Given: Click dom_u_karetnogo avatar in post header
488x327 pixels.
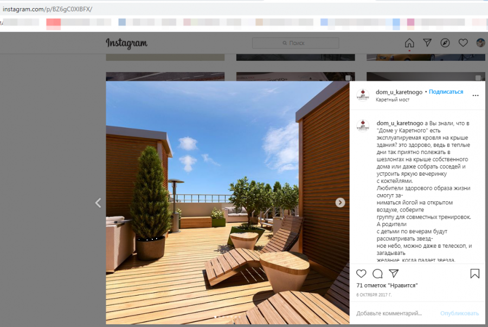Looking at the screenshot, I should (363, 95).
